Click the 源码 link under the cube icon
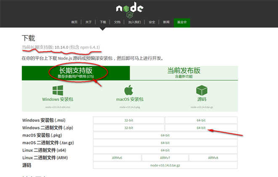The height and width of the screenshot is (177, 278). coord(202,99)
